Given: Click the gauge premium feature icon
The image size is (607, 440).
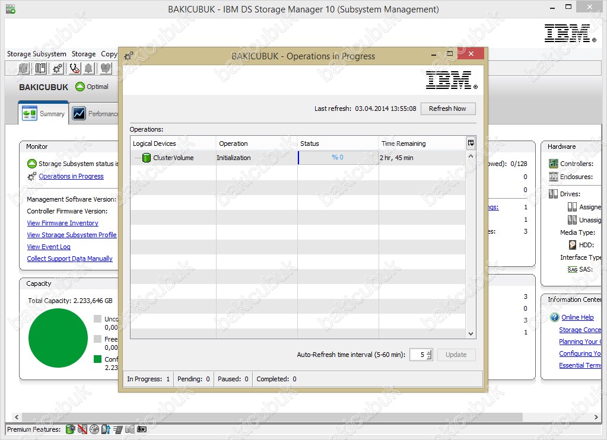Looking at the screenshot, I should 94,429.
